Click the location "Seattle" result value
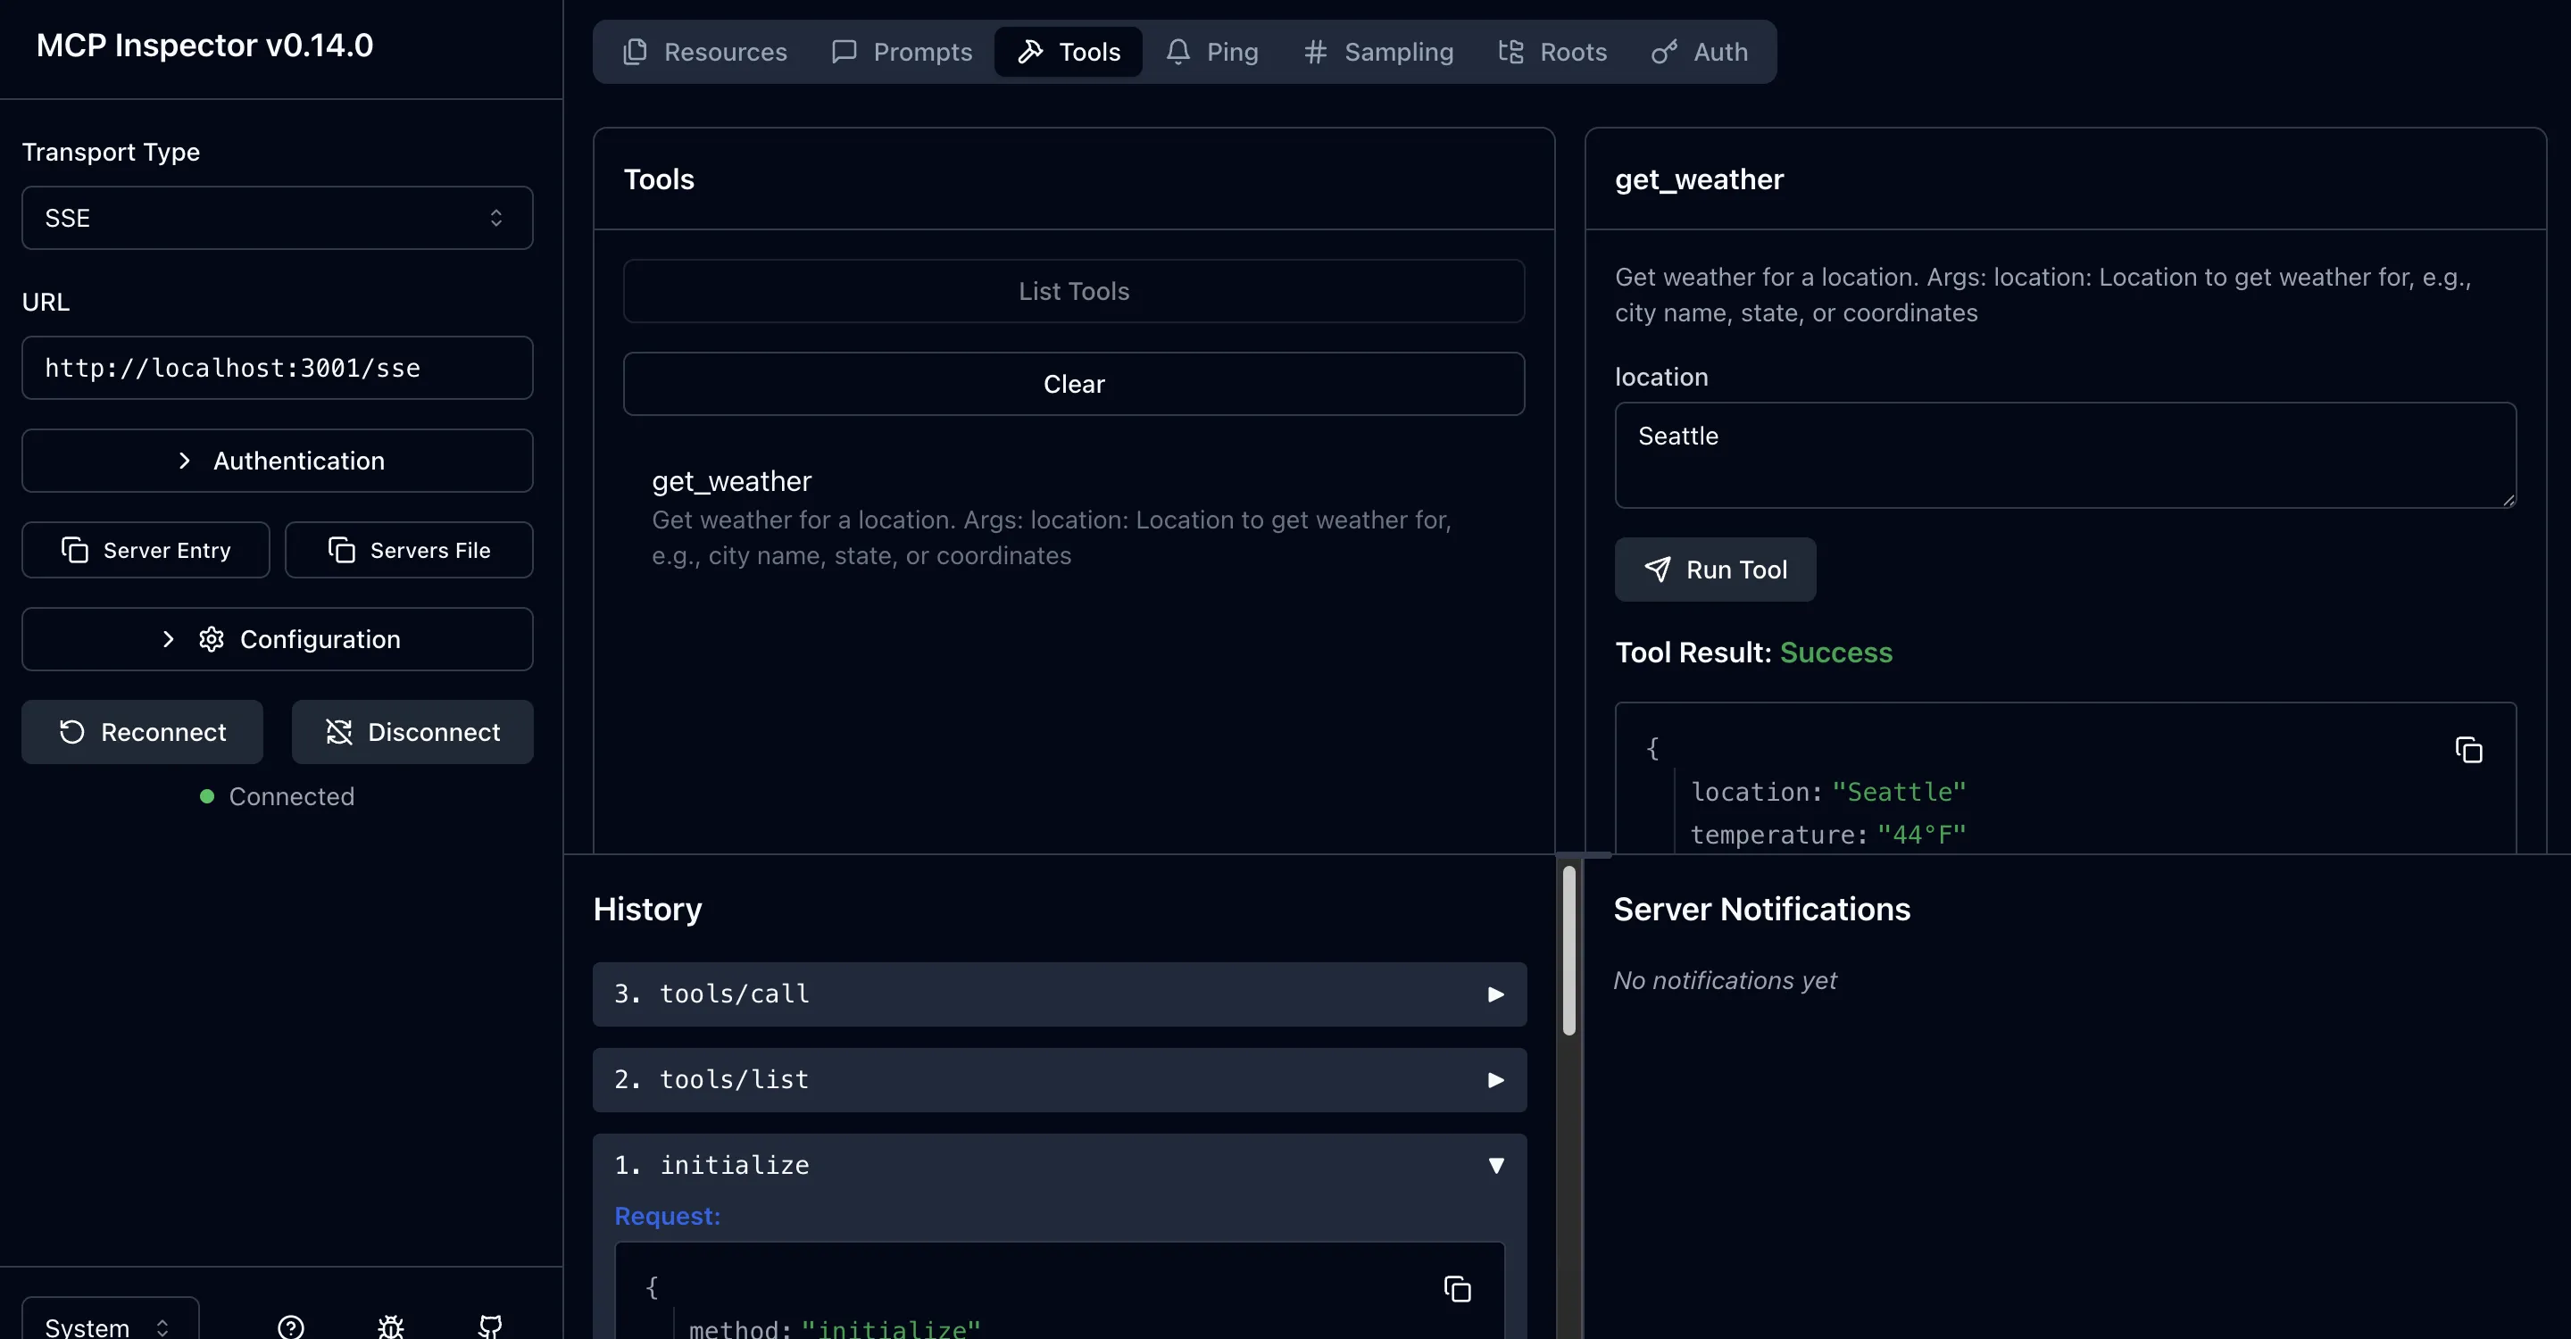This screenshot has height=1339, width=2571. 1900,792
